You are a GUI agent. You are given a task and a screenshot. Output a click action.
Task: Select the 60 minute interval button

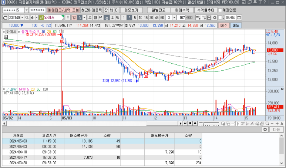click(x=162, y=17)
